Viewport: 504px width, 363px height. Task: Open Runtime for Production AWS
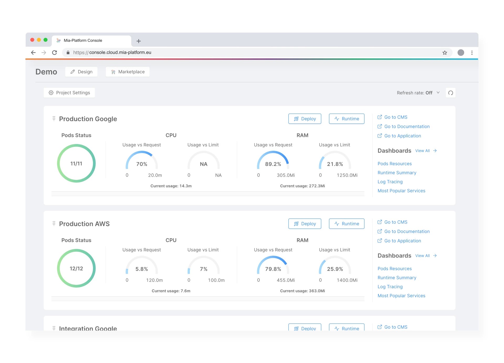[346, 224]
